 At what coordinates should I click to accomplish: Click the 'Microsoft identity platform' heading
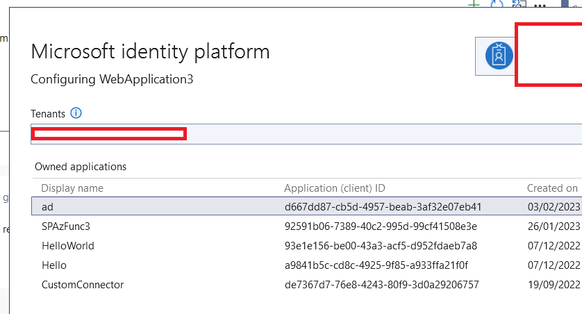150,51
